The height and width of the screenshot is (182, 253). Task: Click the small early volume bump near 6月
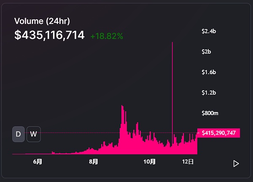[53, 153]
